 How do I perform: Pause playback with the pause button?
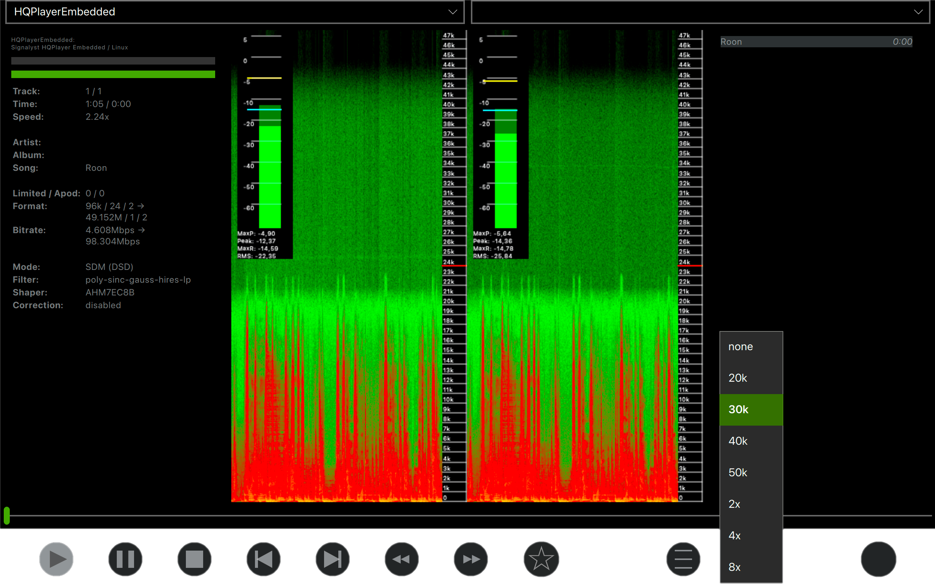[x=125, y=559]
